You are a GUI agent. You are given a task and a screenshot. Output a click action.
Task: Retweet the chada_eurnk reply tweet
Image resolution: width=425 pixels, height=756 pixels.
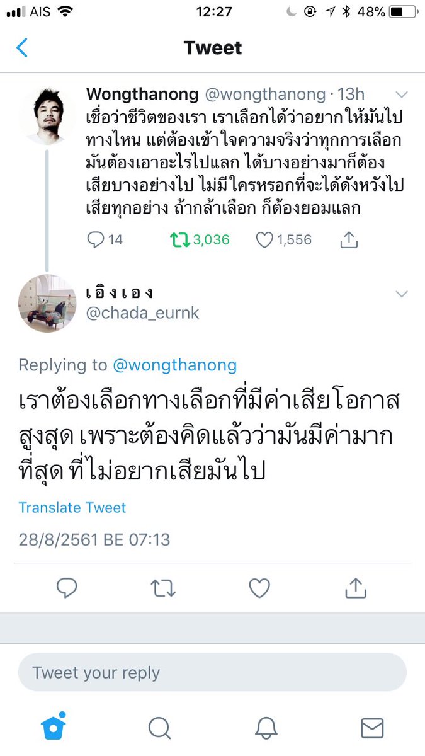point(163,588)
